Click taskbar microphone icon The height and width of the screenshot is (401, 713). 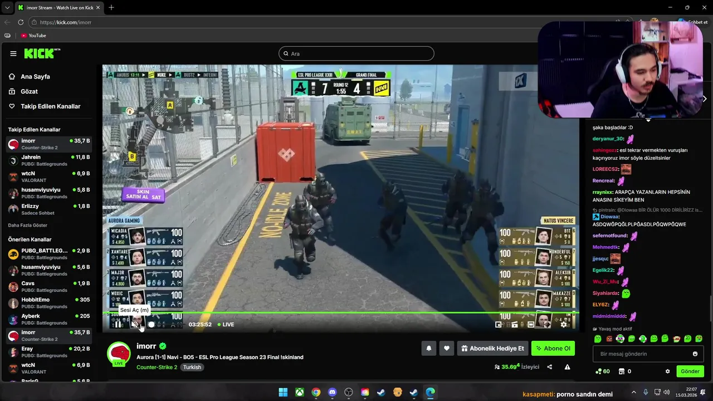pos(646,392)
